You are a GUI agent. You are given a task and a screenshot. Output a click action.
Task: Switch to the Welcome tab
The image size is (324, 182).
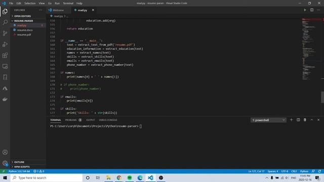tap(59, 10)
